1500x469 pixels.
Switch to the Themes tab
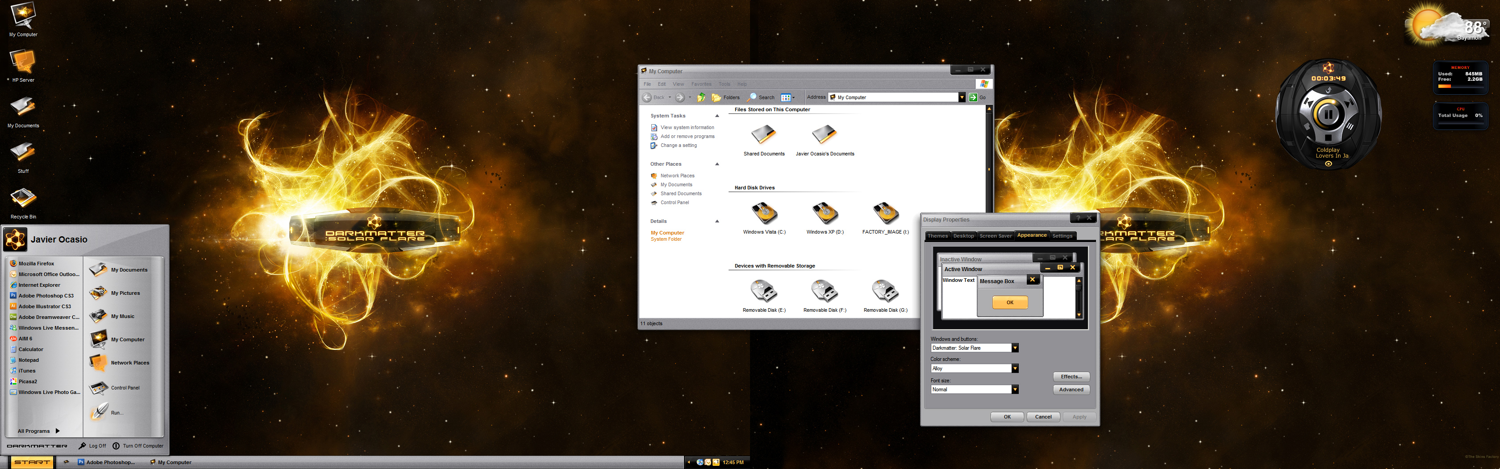coord(937,236)
